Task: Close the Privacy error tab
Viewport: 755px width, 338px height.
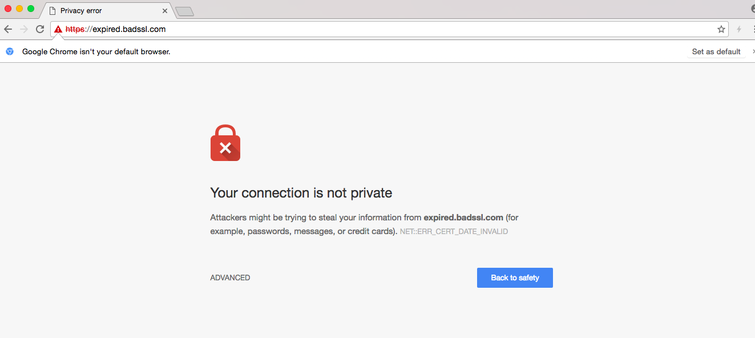Action: (165, 10)
